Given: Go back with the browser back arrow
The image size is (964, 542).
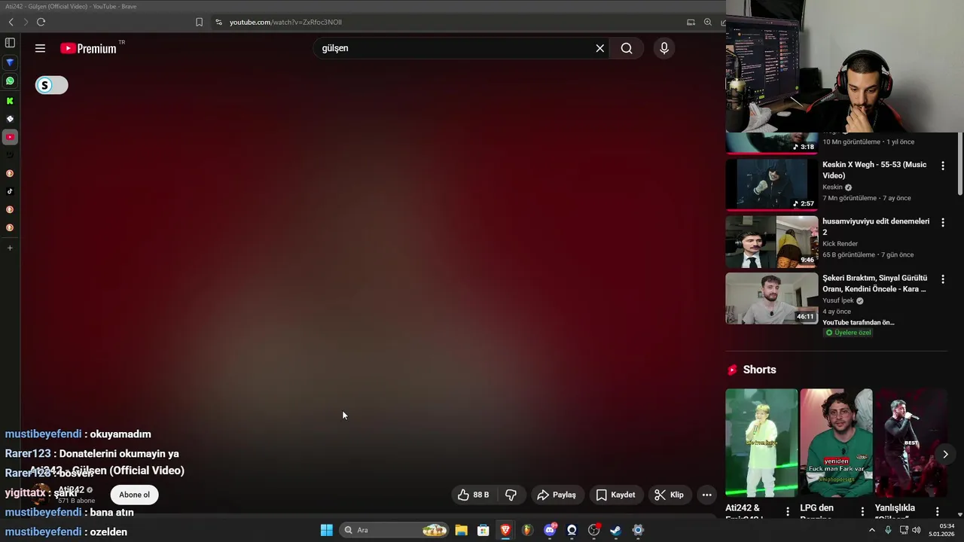Looking at the screenshot, I should pyautogui.click(x=11, y=22).
